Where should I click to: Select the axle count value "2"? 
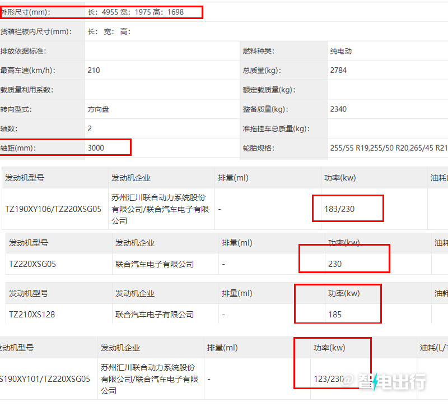[90, 129]
